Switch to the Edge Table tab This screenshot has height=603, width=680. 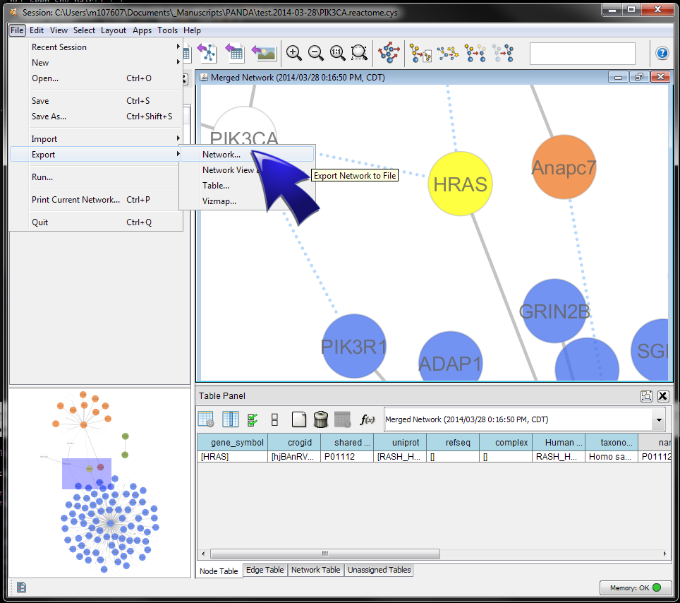click(265, 570)
